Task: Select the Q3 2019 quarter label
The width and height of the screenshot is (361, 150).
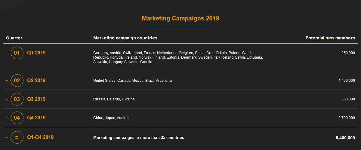Action: pos(36,99)
